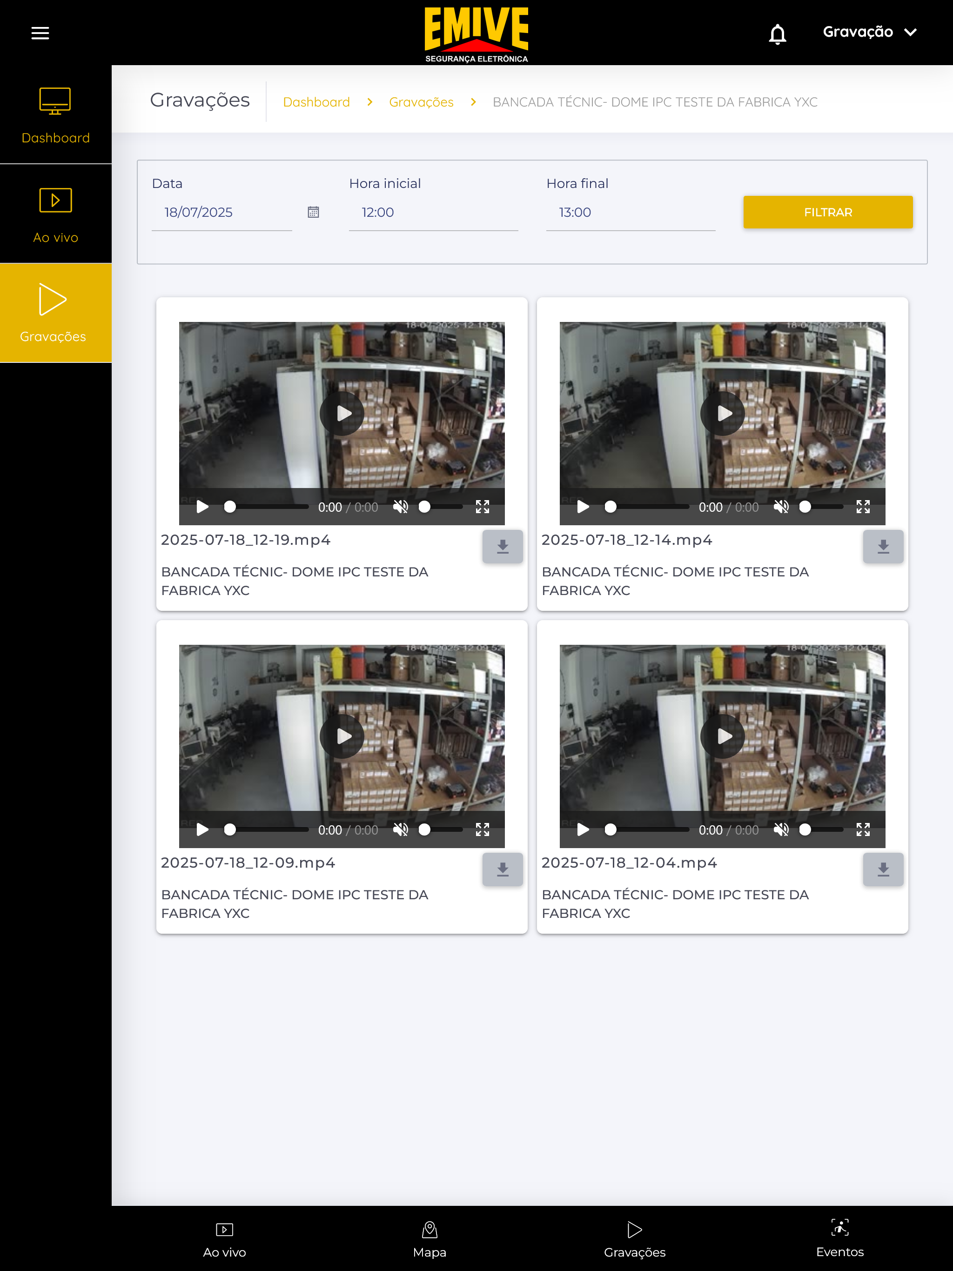Go to Dashboard in the sidebar
The width and height of the screenshot is (953, 1271).
(55, 115)
